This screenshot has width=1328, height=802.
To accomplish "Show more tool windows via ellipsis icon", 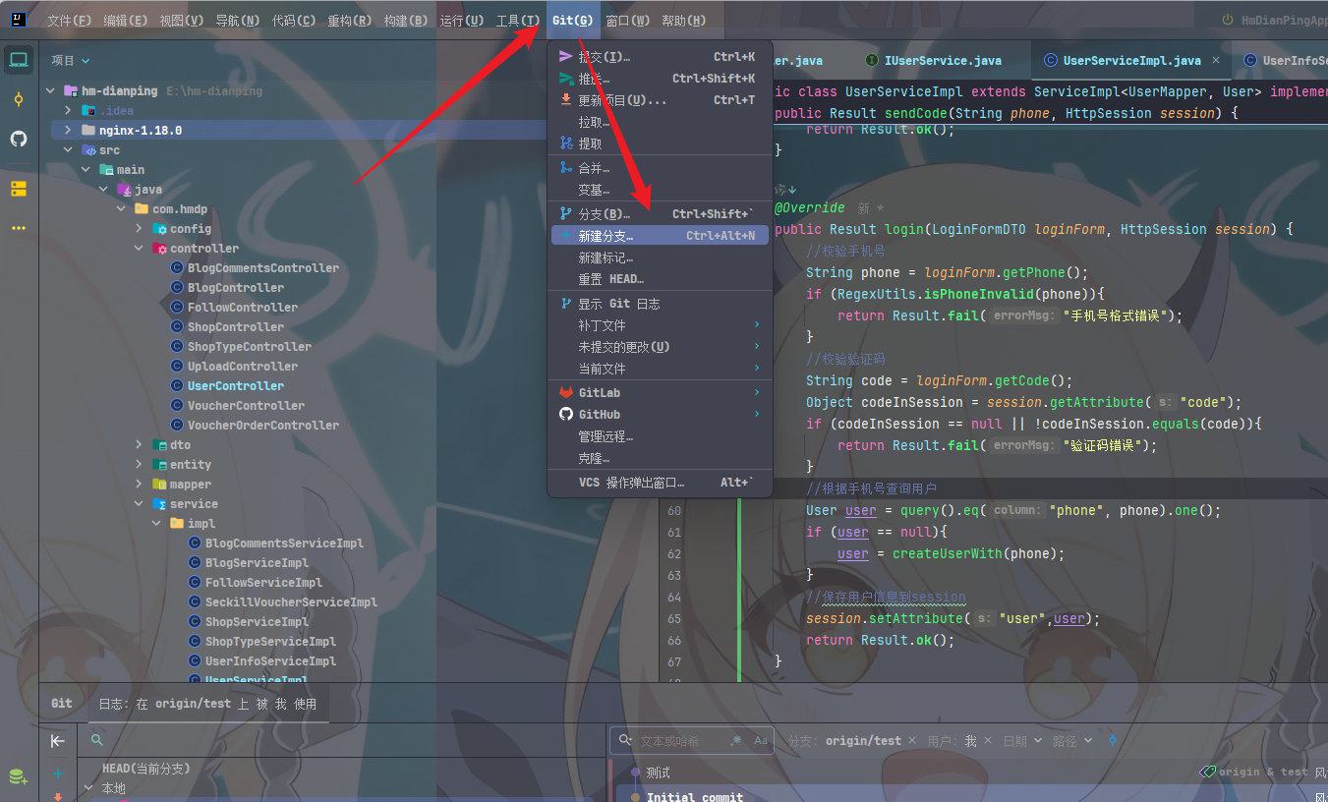I will coord(19,228).
